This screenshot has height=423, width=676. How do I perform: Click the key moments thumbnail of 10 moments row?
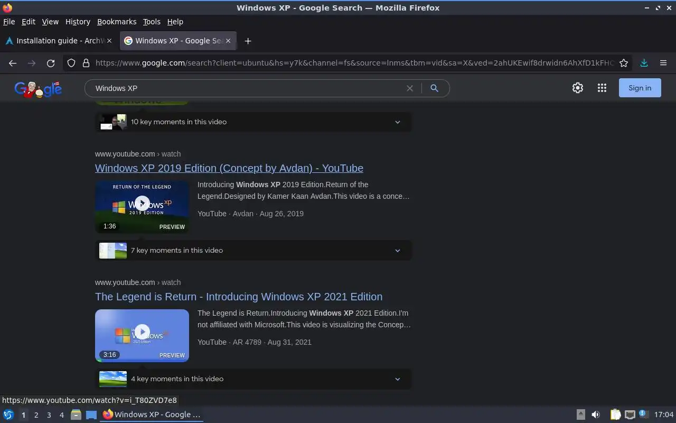point(113,122)
